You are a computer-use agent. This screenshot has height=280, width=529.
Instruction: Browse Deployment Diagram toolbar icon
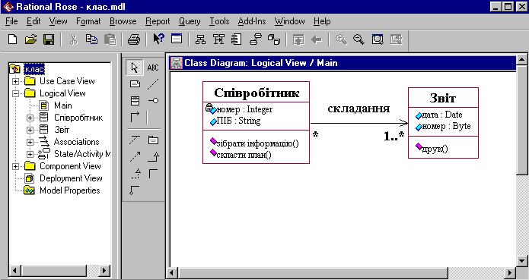click(x=273, y=39)
